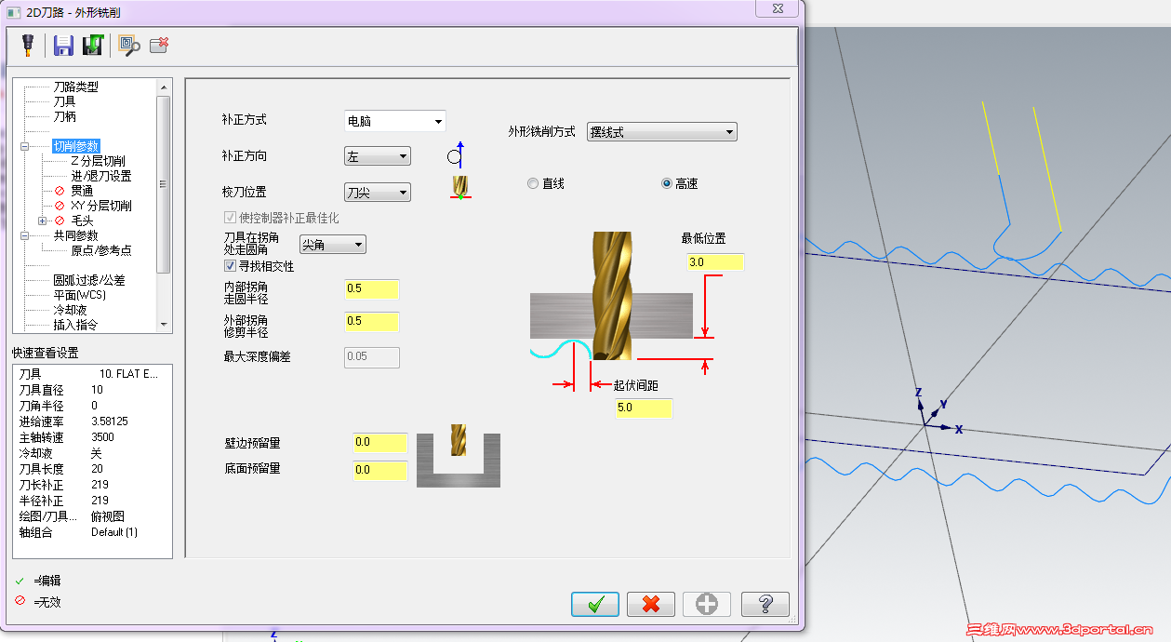The image size is (1171, 642).
Task: Select 刀路类型 in the tree
Action: (75, 87)
